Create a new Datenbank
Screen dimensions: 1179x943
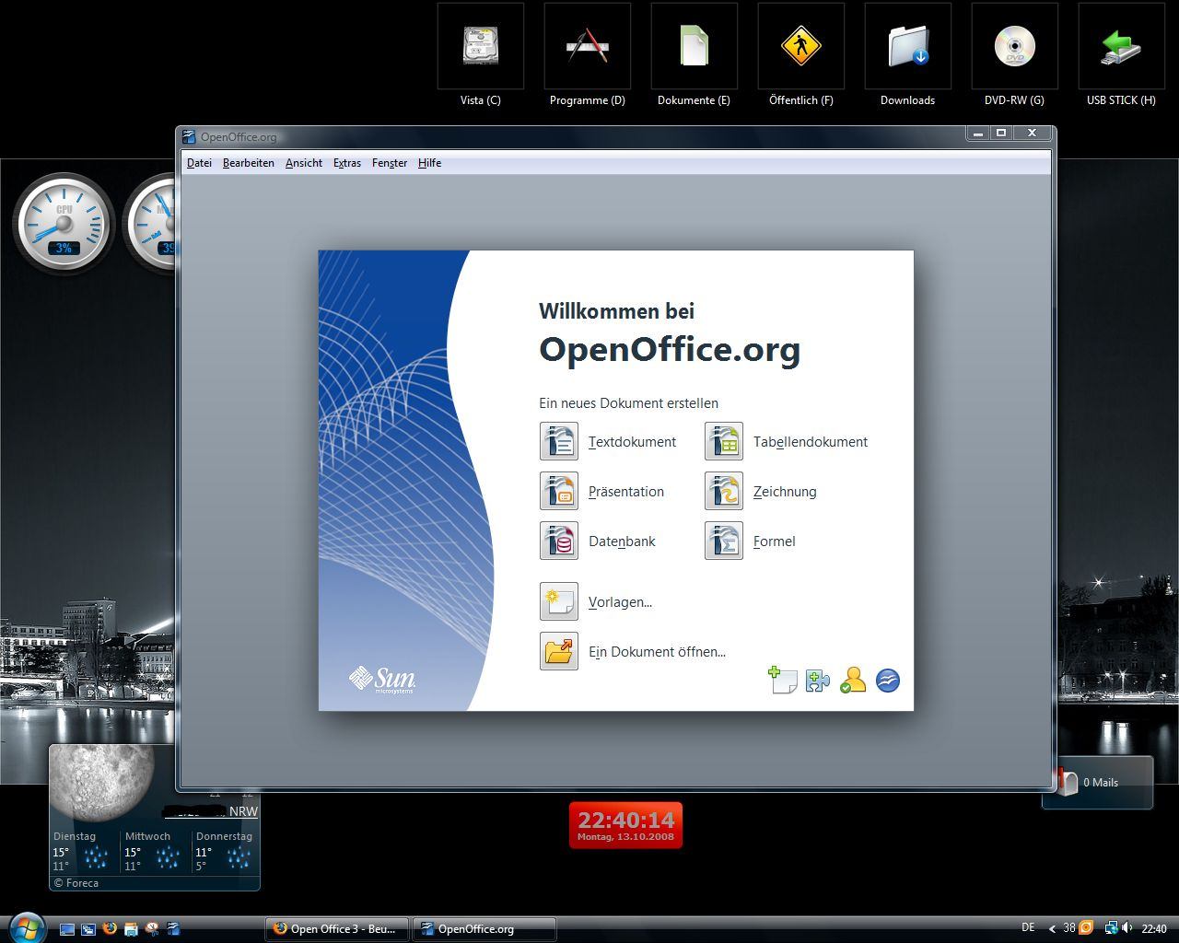tap(559, 541)
